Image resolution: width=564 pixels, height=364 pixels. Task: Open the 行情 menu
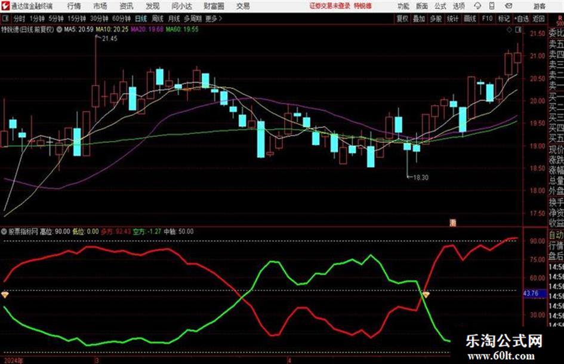74,6
